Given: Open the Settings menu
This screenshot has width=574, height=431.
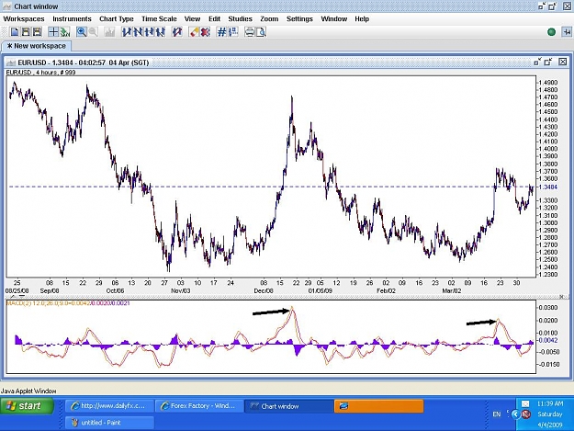Looking at the screenshot, I should (299, 18).
